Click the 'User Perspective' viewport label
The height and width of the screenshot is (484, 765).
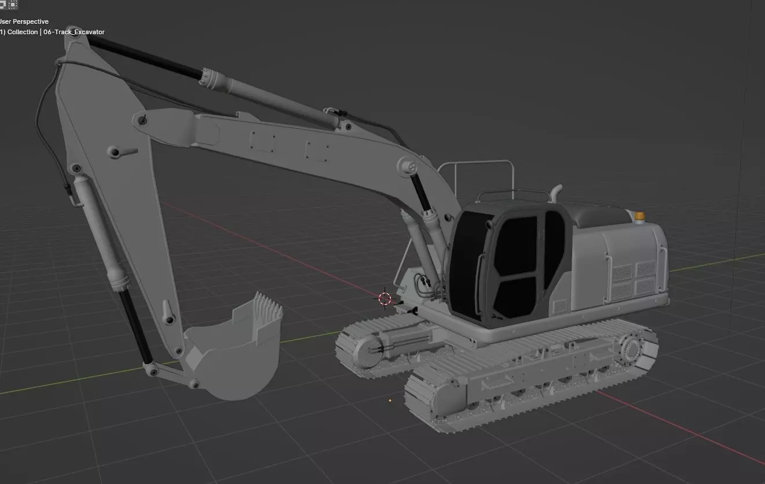pos(24,21)
